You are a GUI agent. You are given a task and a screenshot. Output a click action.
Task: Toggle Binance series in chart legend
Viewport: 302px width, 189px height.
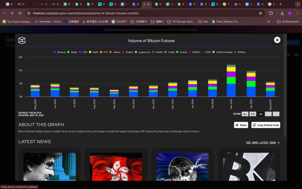[60, 52]
